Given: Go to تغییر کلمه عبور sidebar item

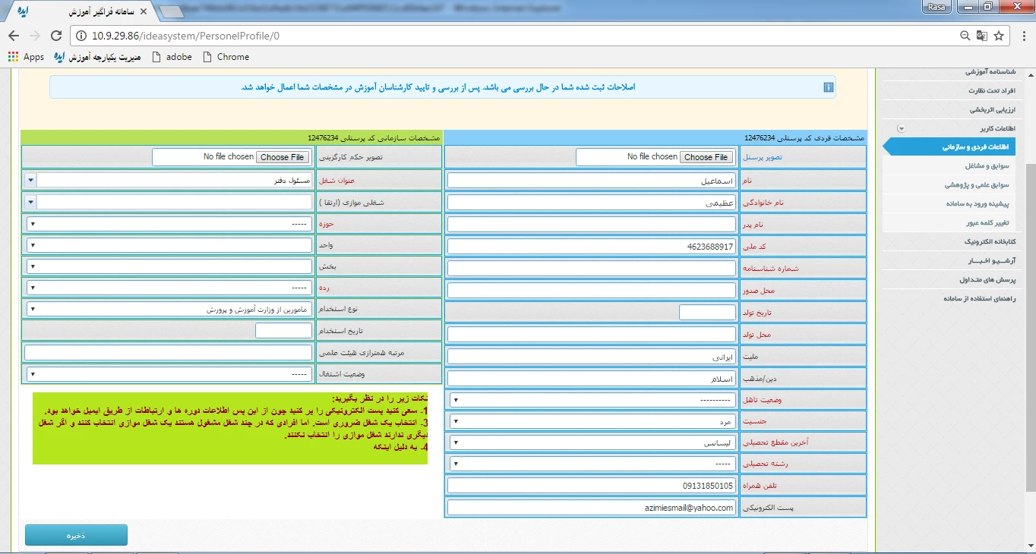Looking at the screenshot, I should click(987, 223).
